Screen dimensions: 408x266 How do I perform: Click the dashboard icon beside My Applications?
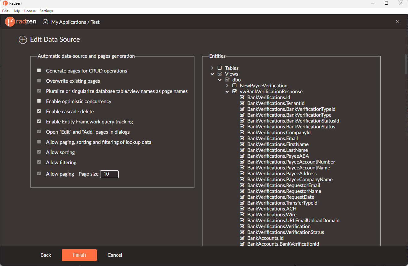click(x=45, y=22)
